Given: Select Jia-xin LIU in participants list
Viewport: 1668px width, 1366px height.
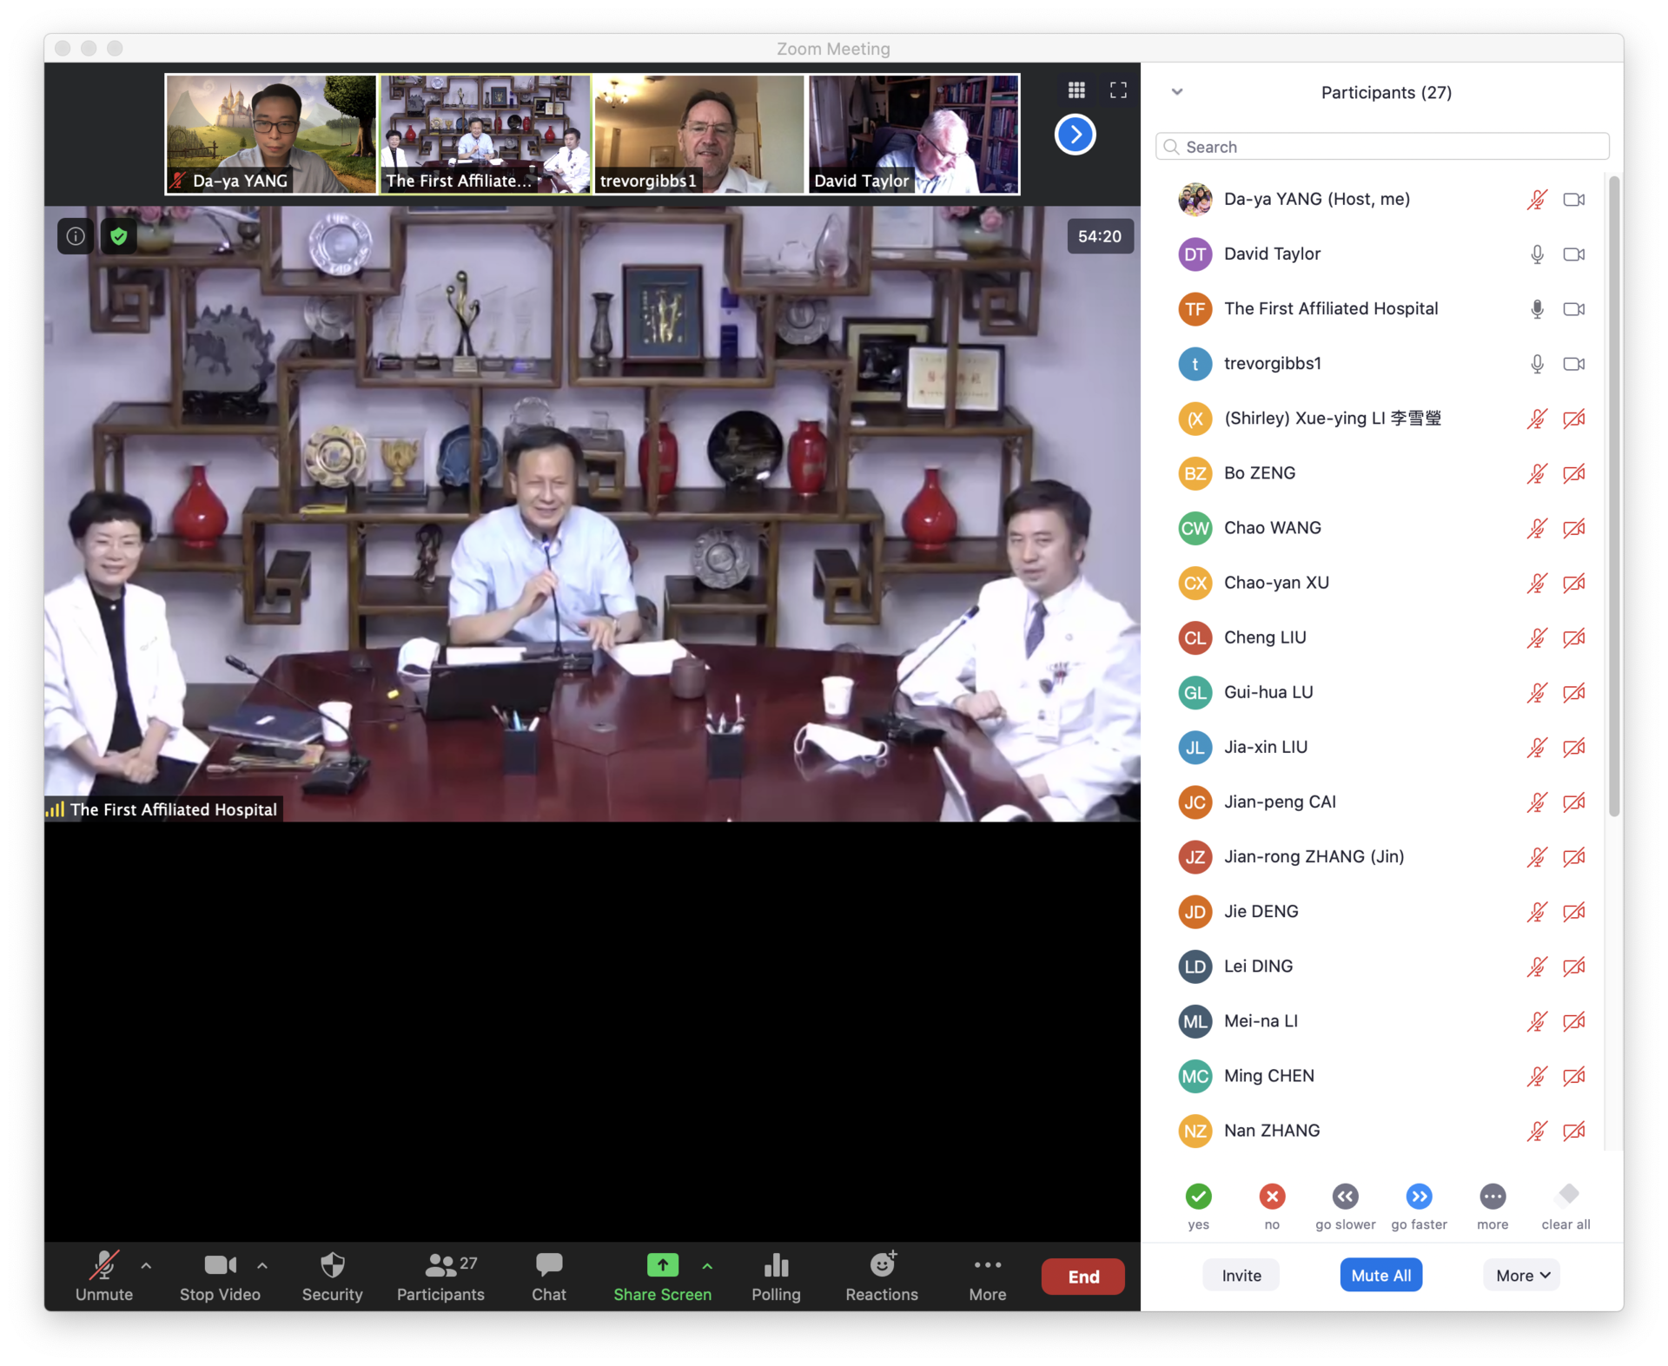Looking at the screenshot, I should 1381,747.
